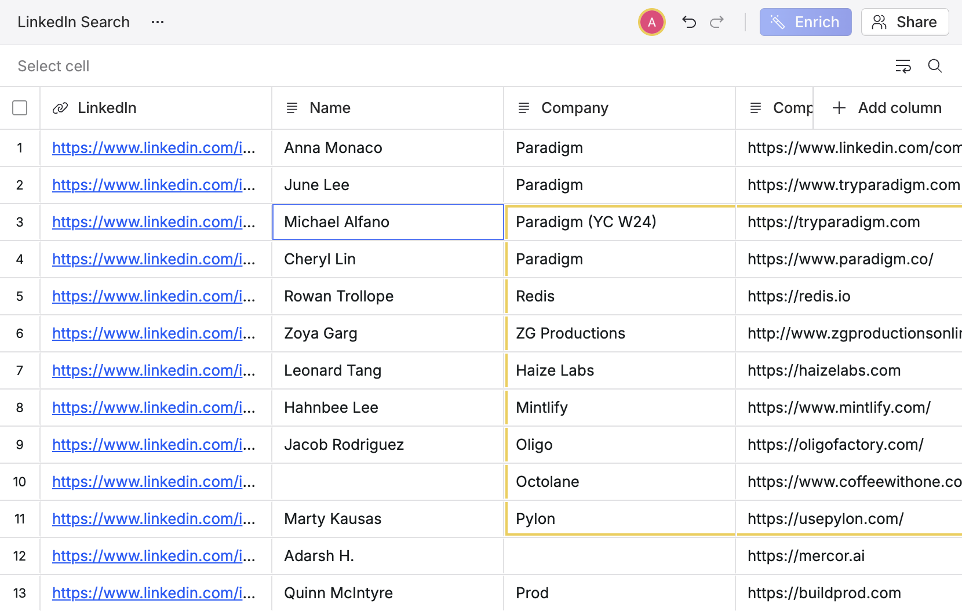Open the three-dot menu beside LinkedIn Search
This screenshot has width=962, height=611.
tap(158, 22)
